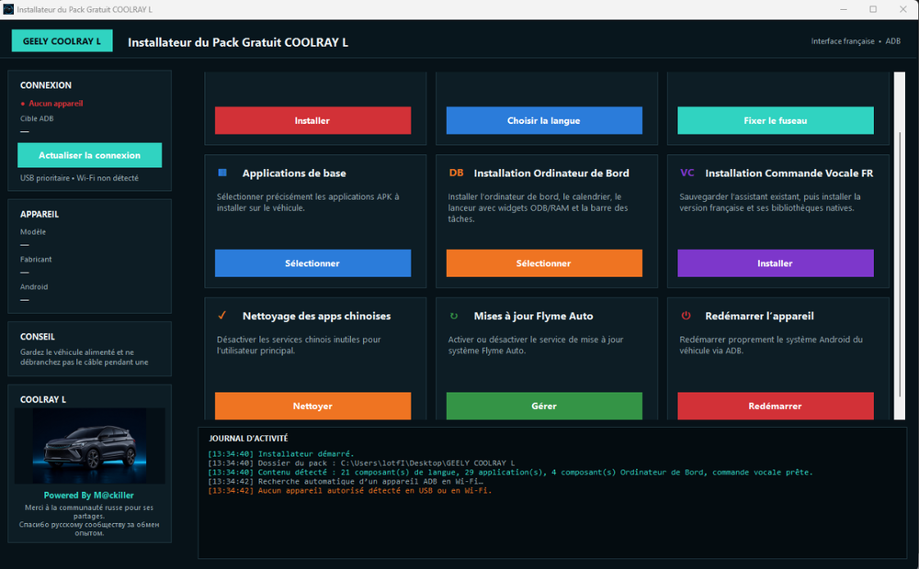Click the ADB label in header

click(892, 41)
